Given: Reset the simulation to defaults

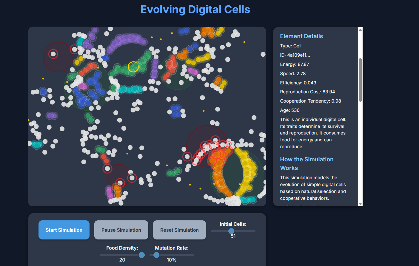Looking at the screenshot, I should (x=179, y=230).
